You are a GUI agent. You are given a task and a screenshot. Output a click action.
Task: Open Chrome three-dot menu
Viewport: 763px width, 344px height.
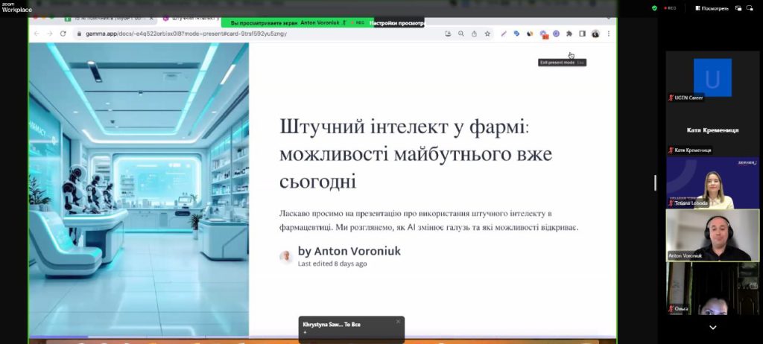[608, 34]
